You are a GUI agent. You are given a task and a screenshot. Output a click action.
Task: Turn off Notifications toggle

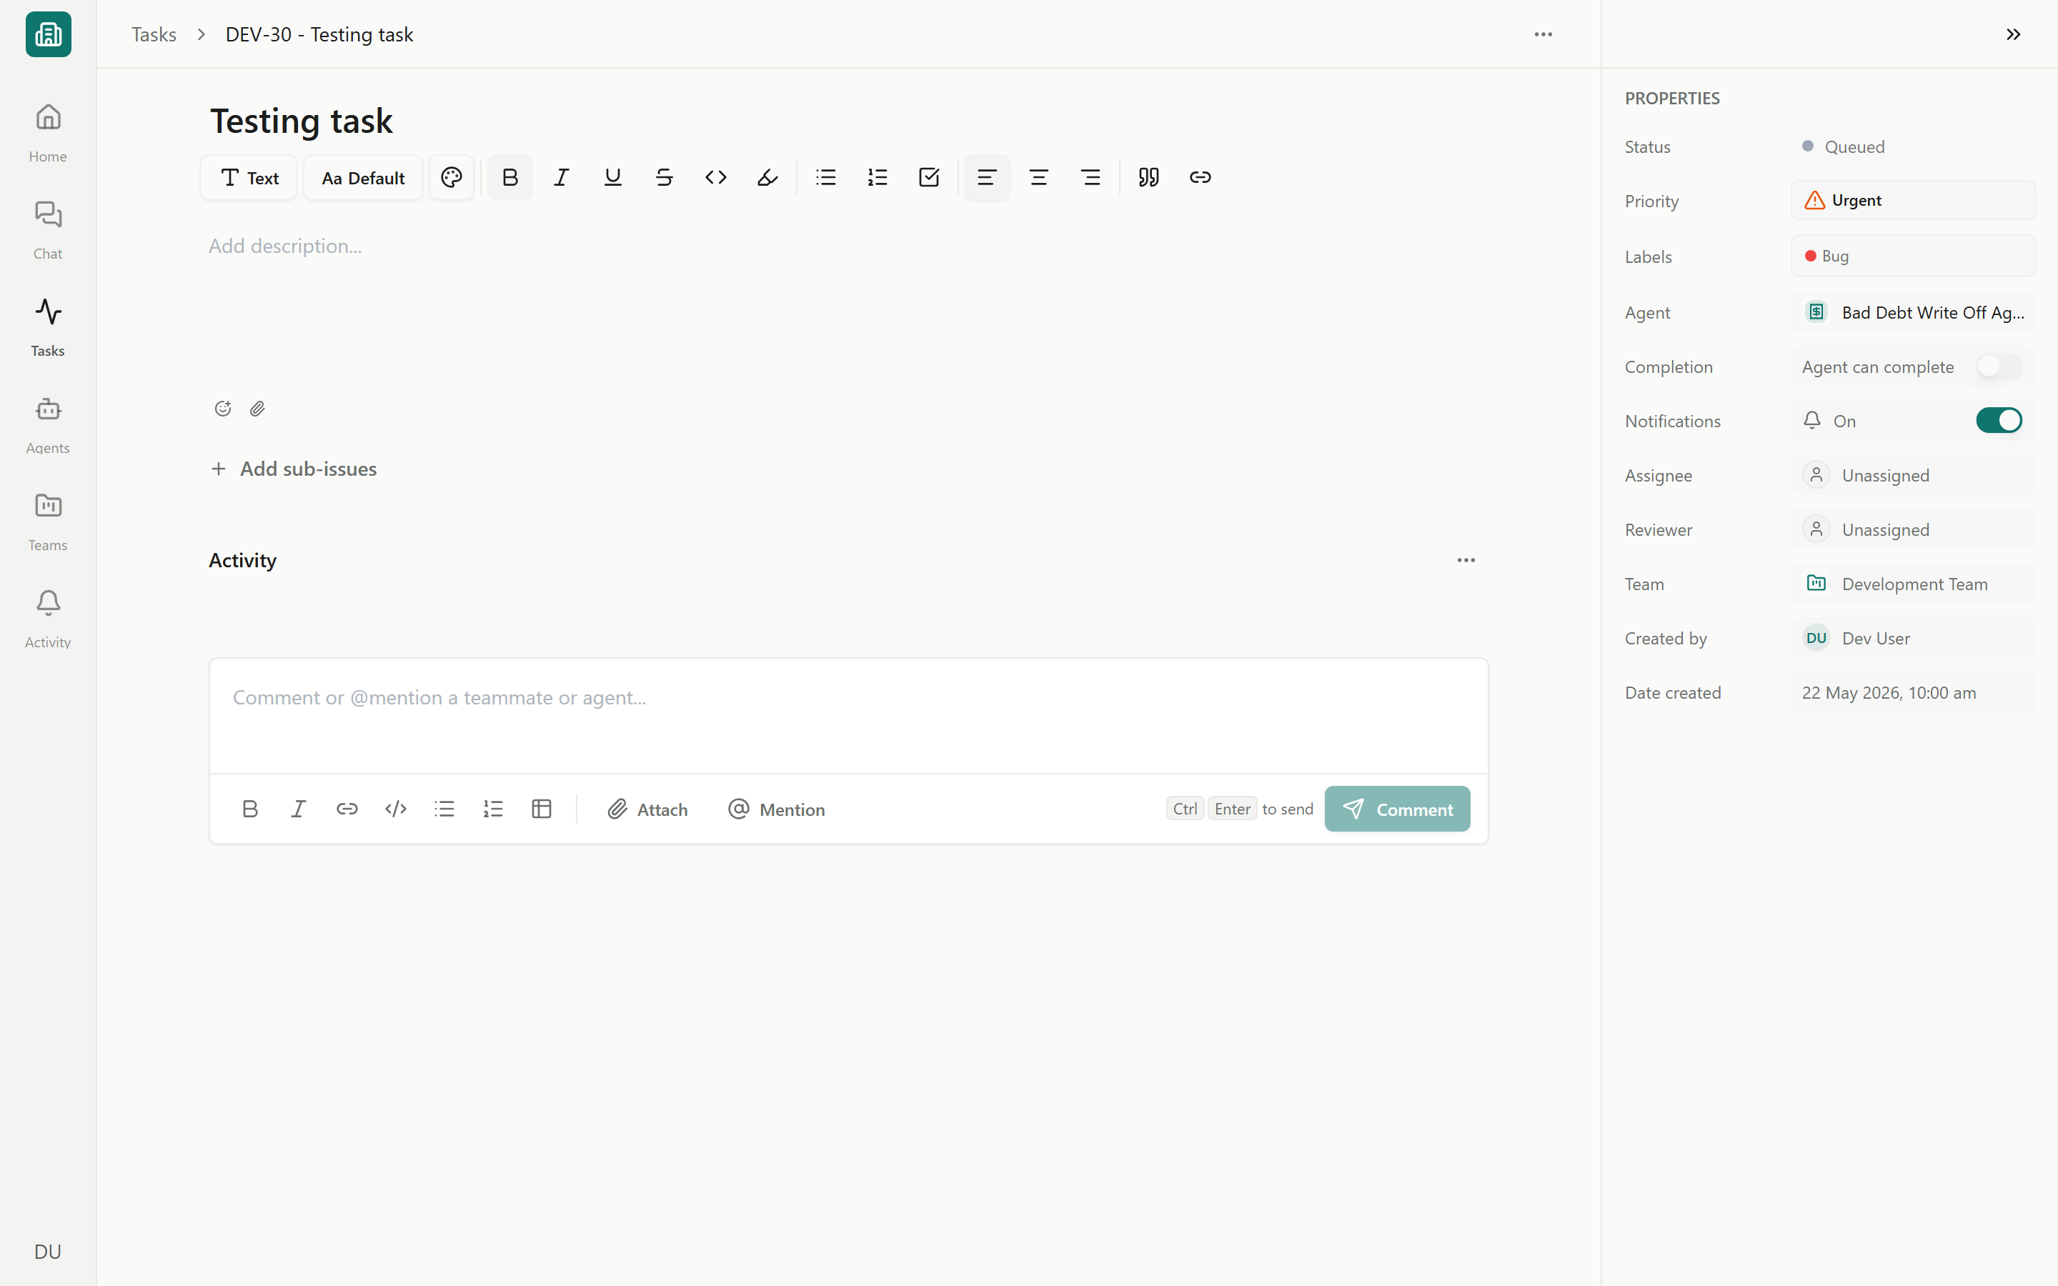(1999, 420)
